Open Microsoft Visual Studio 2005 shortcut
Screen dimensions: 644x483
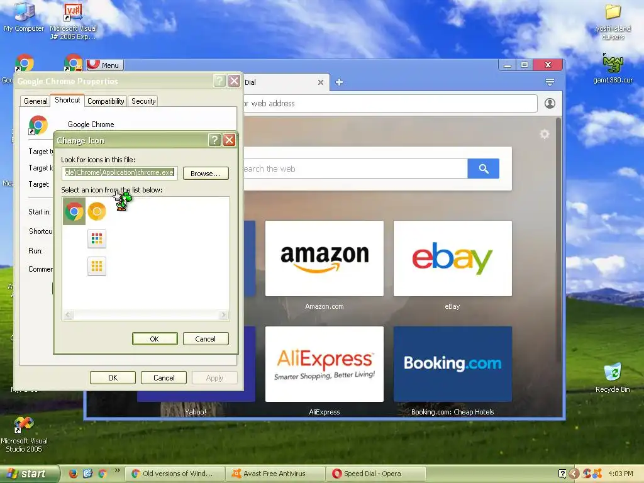[24, 434]
